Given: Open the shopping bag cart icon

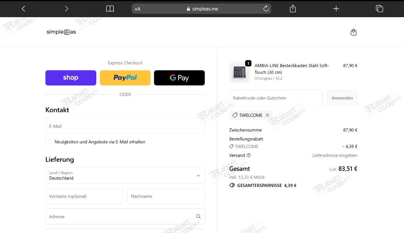Looking at the screenshot, I should (353, 32).
